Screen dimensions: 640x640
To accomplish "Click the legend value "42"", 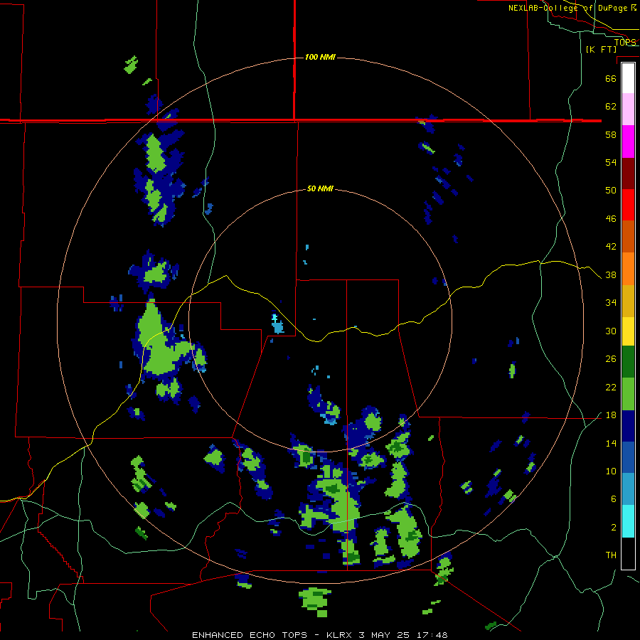I will 611,247.
